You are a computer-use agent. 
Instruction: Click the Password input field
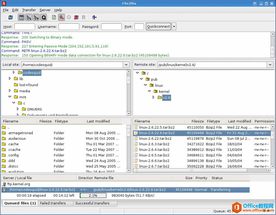(111, 27)
